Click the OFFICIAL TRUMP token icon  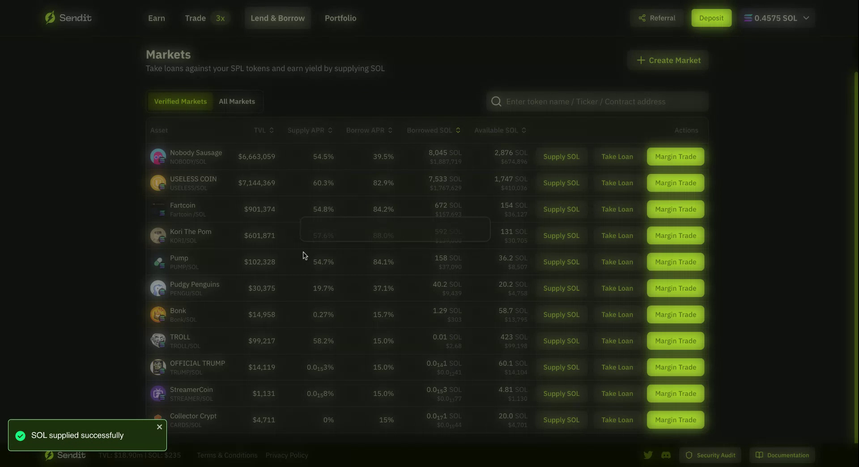pos(157,367)
